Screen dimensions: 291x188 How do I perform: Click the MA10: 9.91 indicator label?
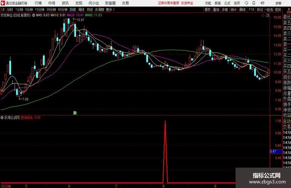[x=58, y=15]
